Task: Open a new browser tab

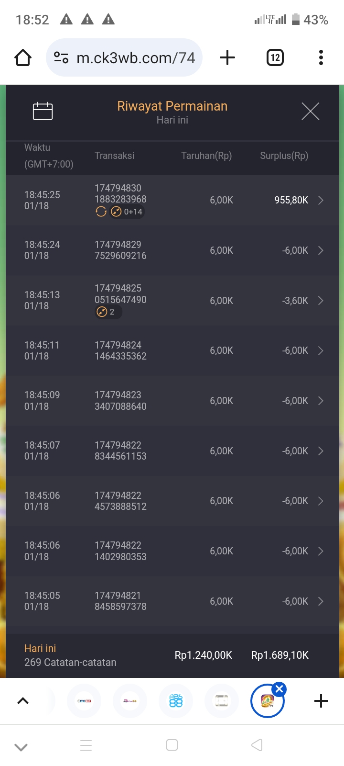Action: (x=227, y=58)
